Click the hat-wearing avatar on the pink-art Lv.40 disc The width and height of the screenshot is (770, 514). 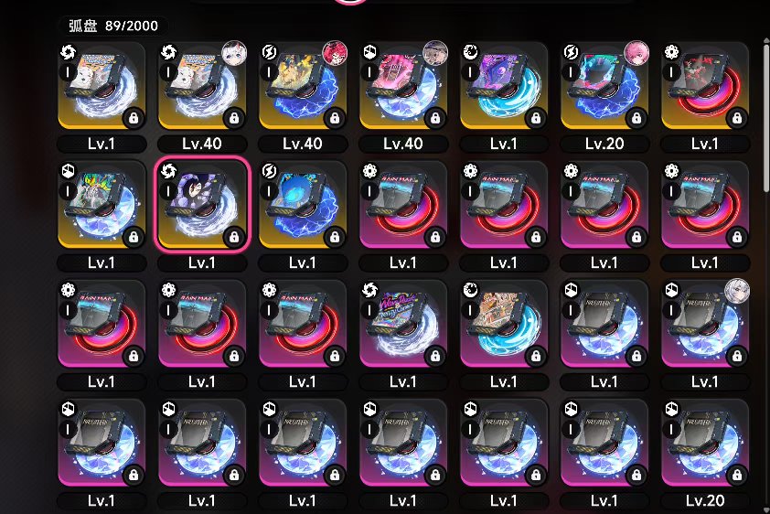coord(435,53)
